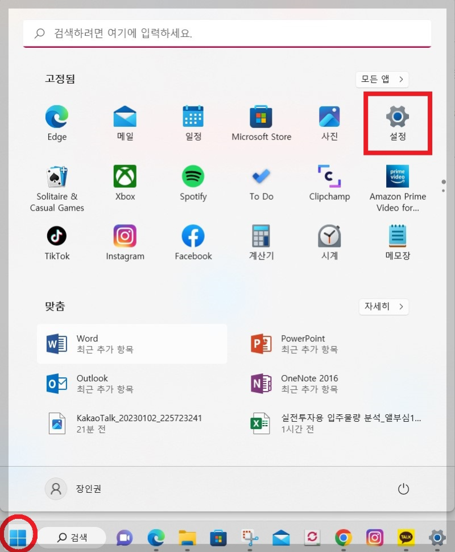This screenshot has width=455, height=552.
Task: Open the 일정 (Calendar) pinned app
Action: [x=193, y=123]
